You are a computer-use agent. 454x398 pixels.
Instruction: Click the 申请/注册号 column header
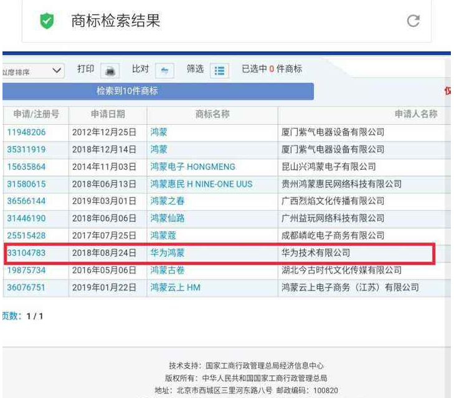[36, 114]
